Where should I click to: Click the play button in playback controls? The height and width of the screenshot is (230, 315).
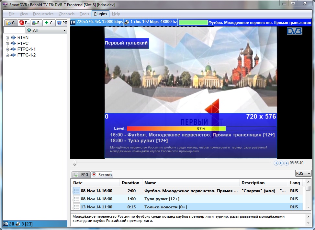click(x=276, y=163)
